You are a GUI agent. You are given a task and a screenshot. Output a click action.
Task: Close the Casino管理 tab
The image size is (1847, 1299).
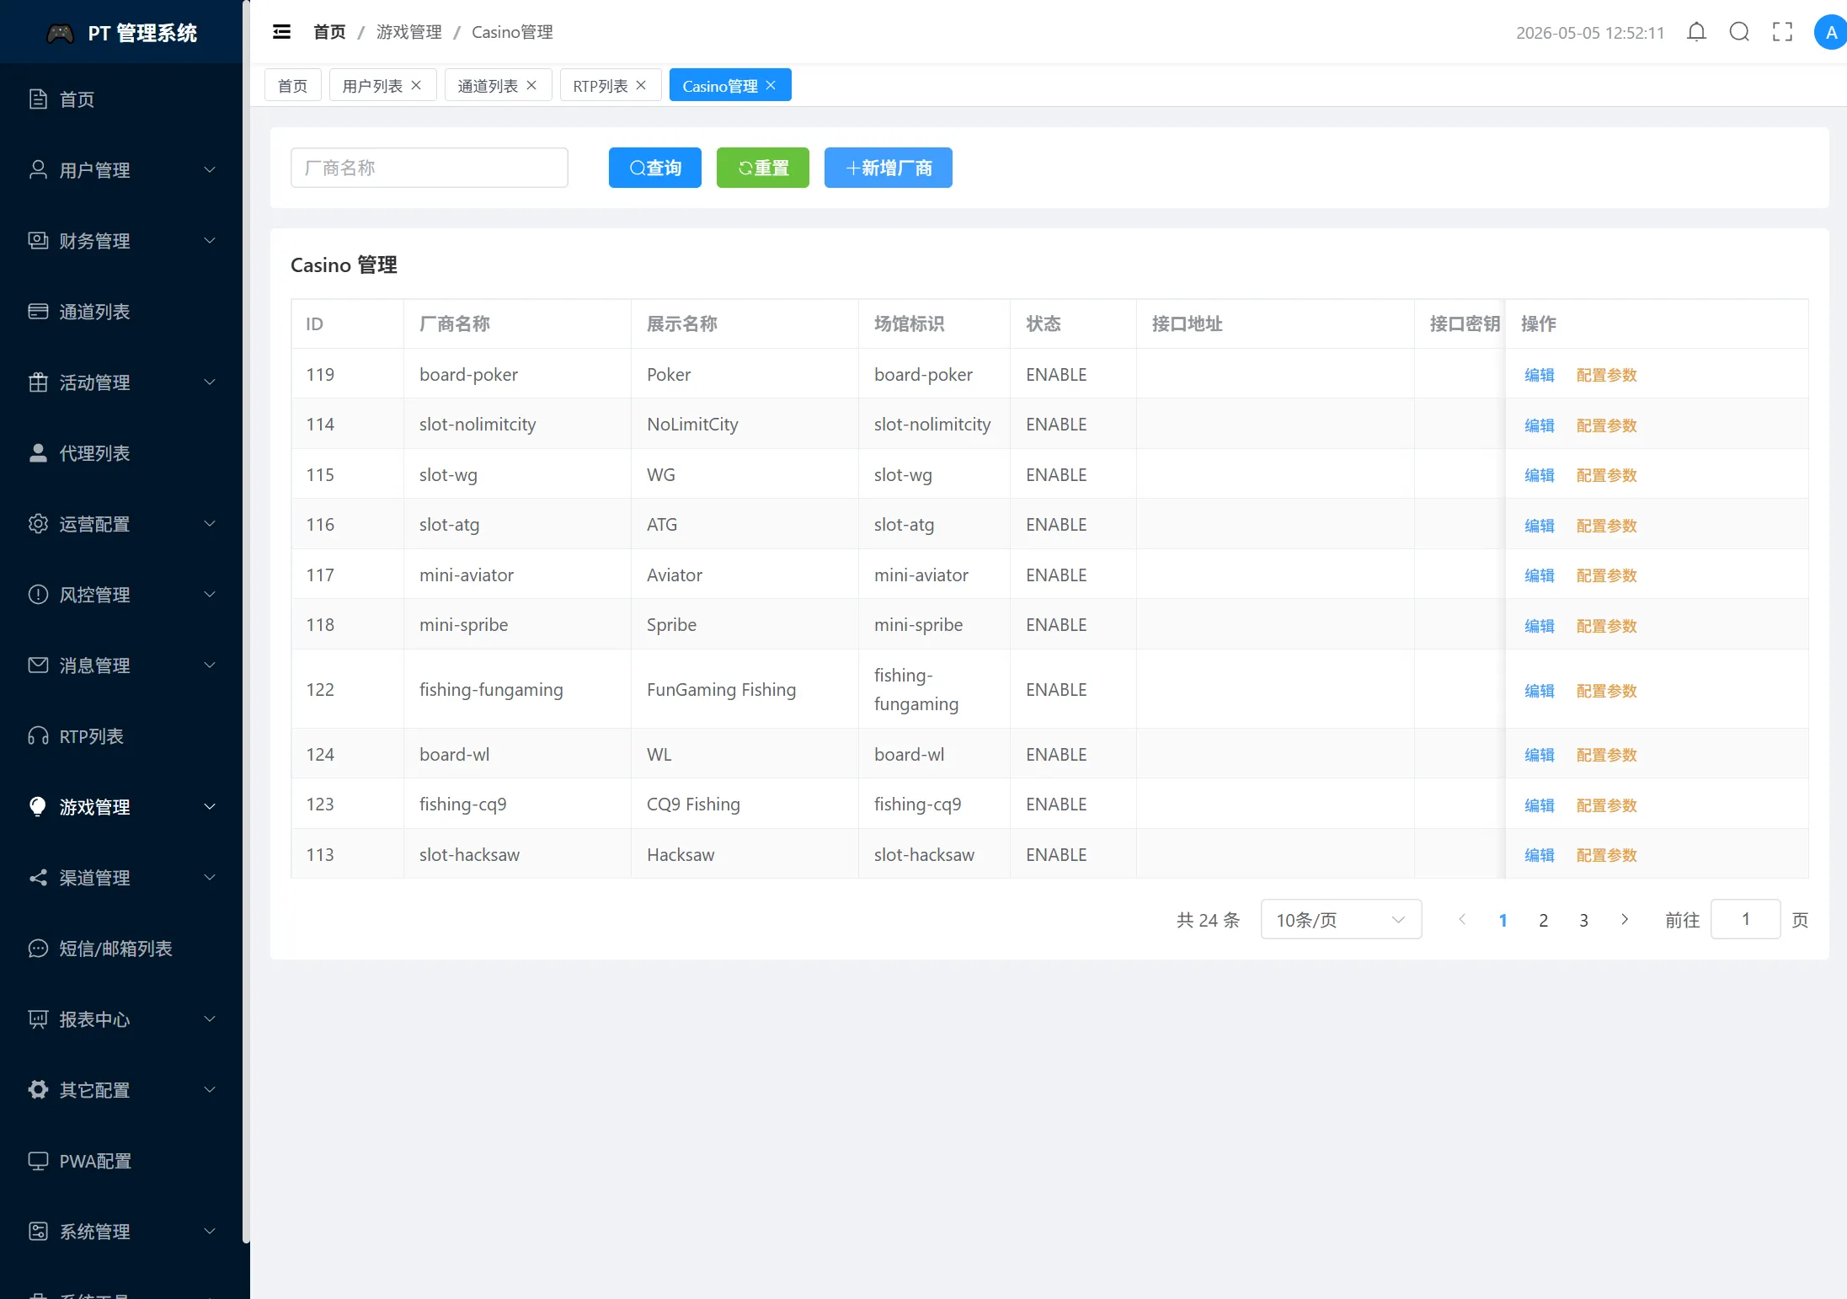[771, 85]
